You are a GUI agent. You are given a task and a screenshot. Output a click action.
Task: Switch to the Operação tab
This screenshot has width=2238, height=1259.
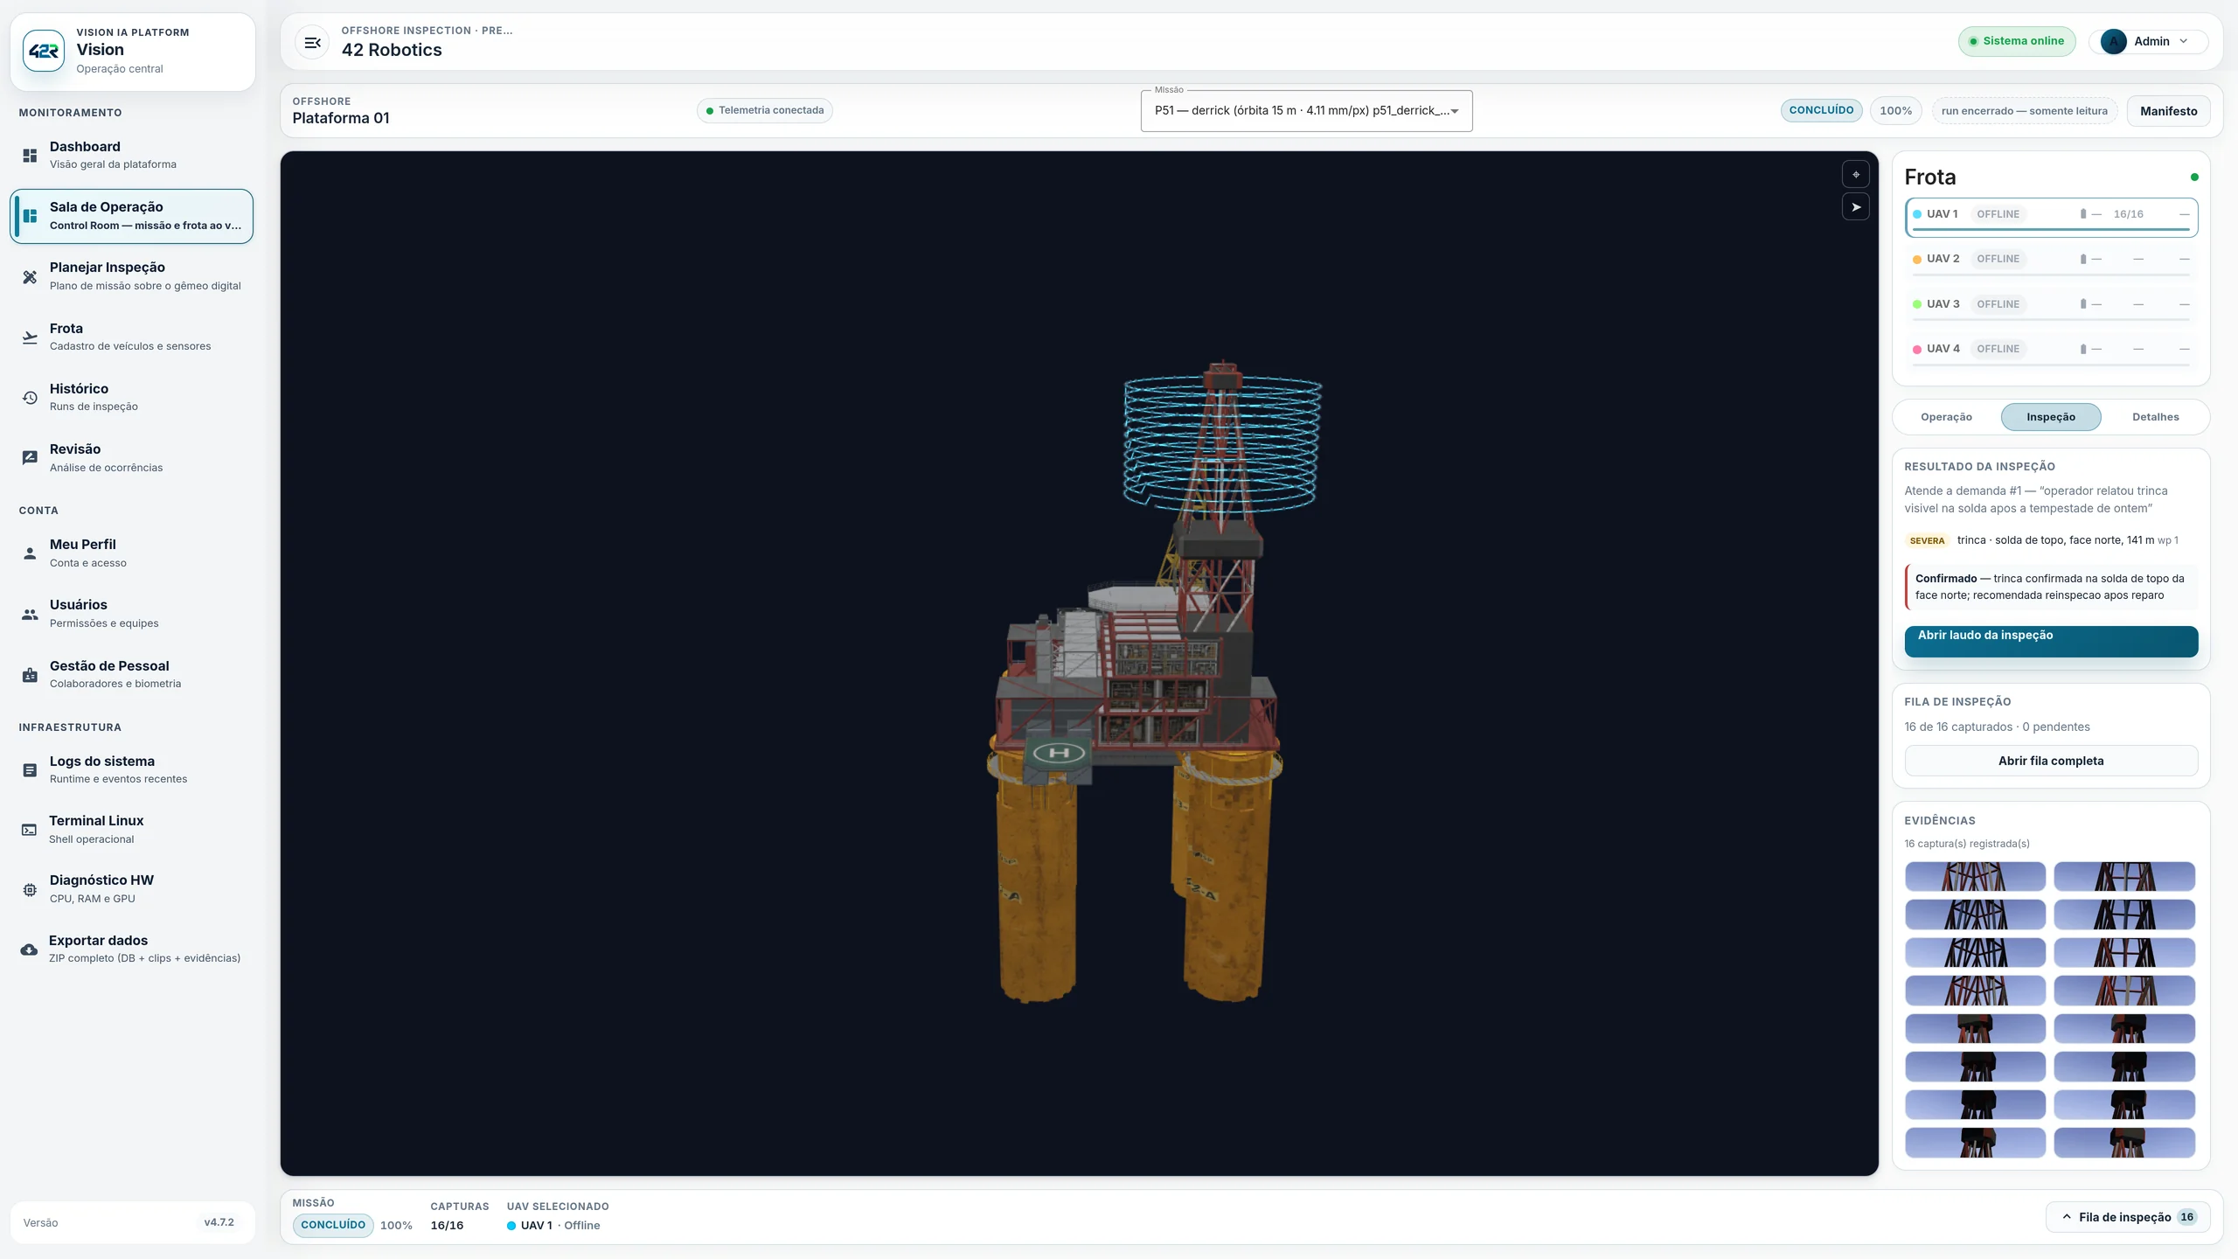pos(1946,417)
